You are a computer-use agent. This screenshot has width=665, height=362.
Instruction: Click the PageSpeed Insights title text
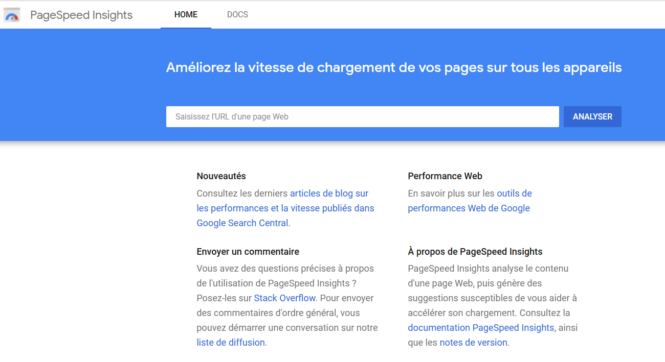click(81, 15)
